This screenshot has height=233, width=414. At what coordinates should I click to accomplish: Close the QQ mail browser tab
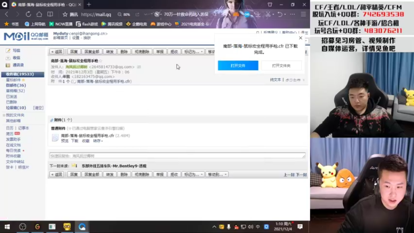[x=80, y=5]
